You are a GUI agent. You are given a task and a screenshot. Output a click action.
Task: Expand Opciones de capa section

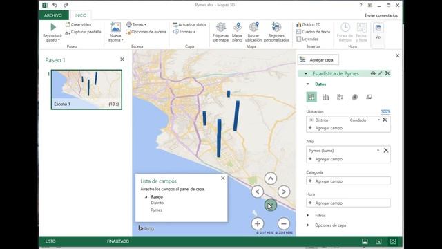(308, 225)
